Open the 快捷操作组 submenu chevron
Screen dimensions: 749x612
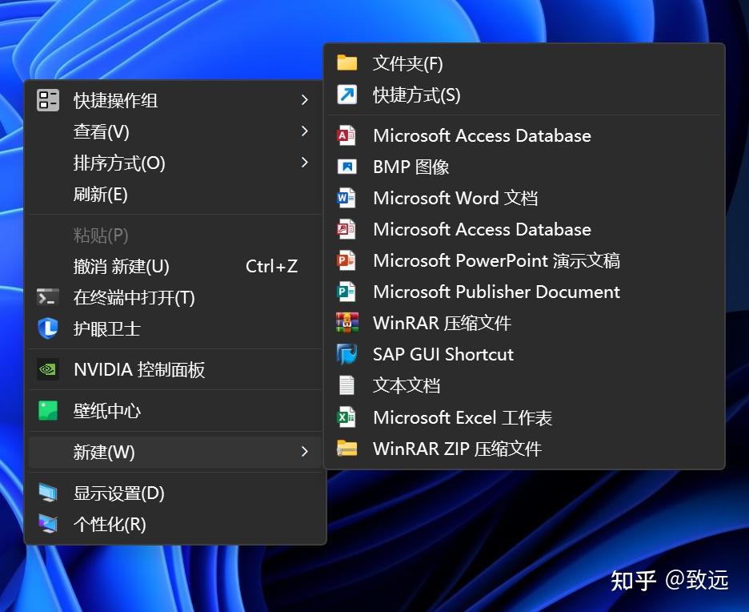click(304, 100)
